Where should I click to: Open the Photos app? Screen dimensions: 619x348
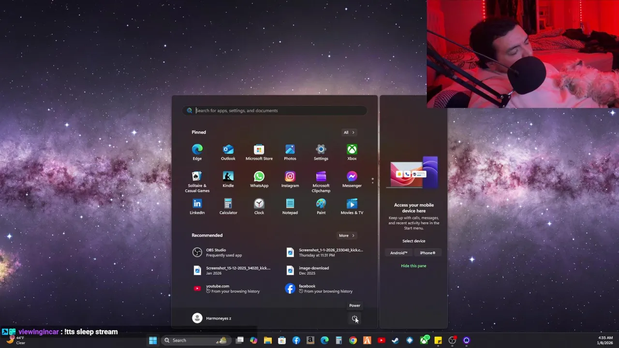[x=290, y=152]
